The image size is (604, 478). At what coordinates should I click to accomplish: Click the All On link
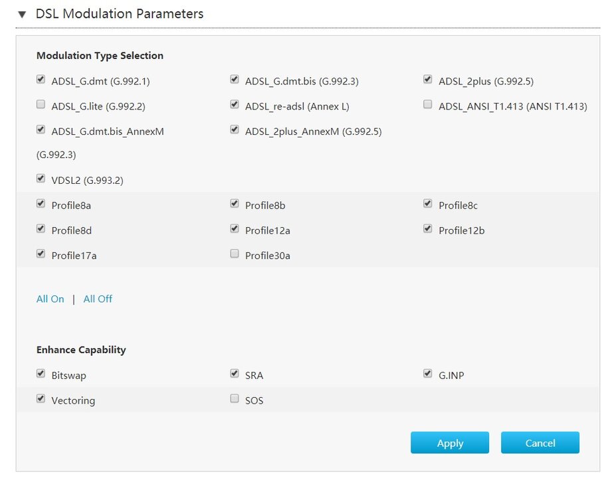coord(50,299)
